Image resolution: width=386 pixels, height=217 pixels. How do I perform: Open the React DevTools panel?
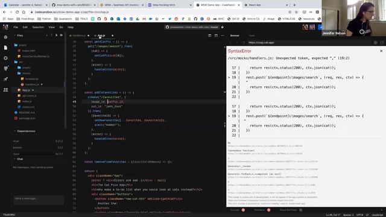(291, 210)
